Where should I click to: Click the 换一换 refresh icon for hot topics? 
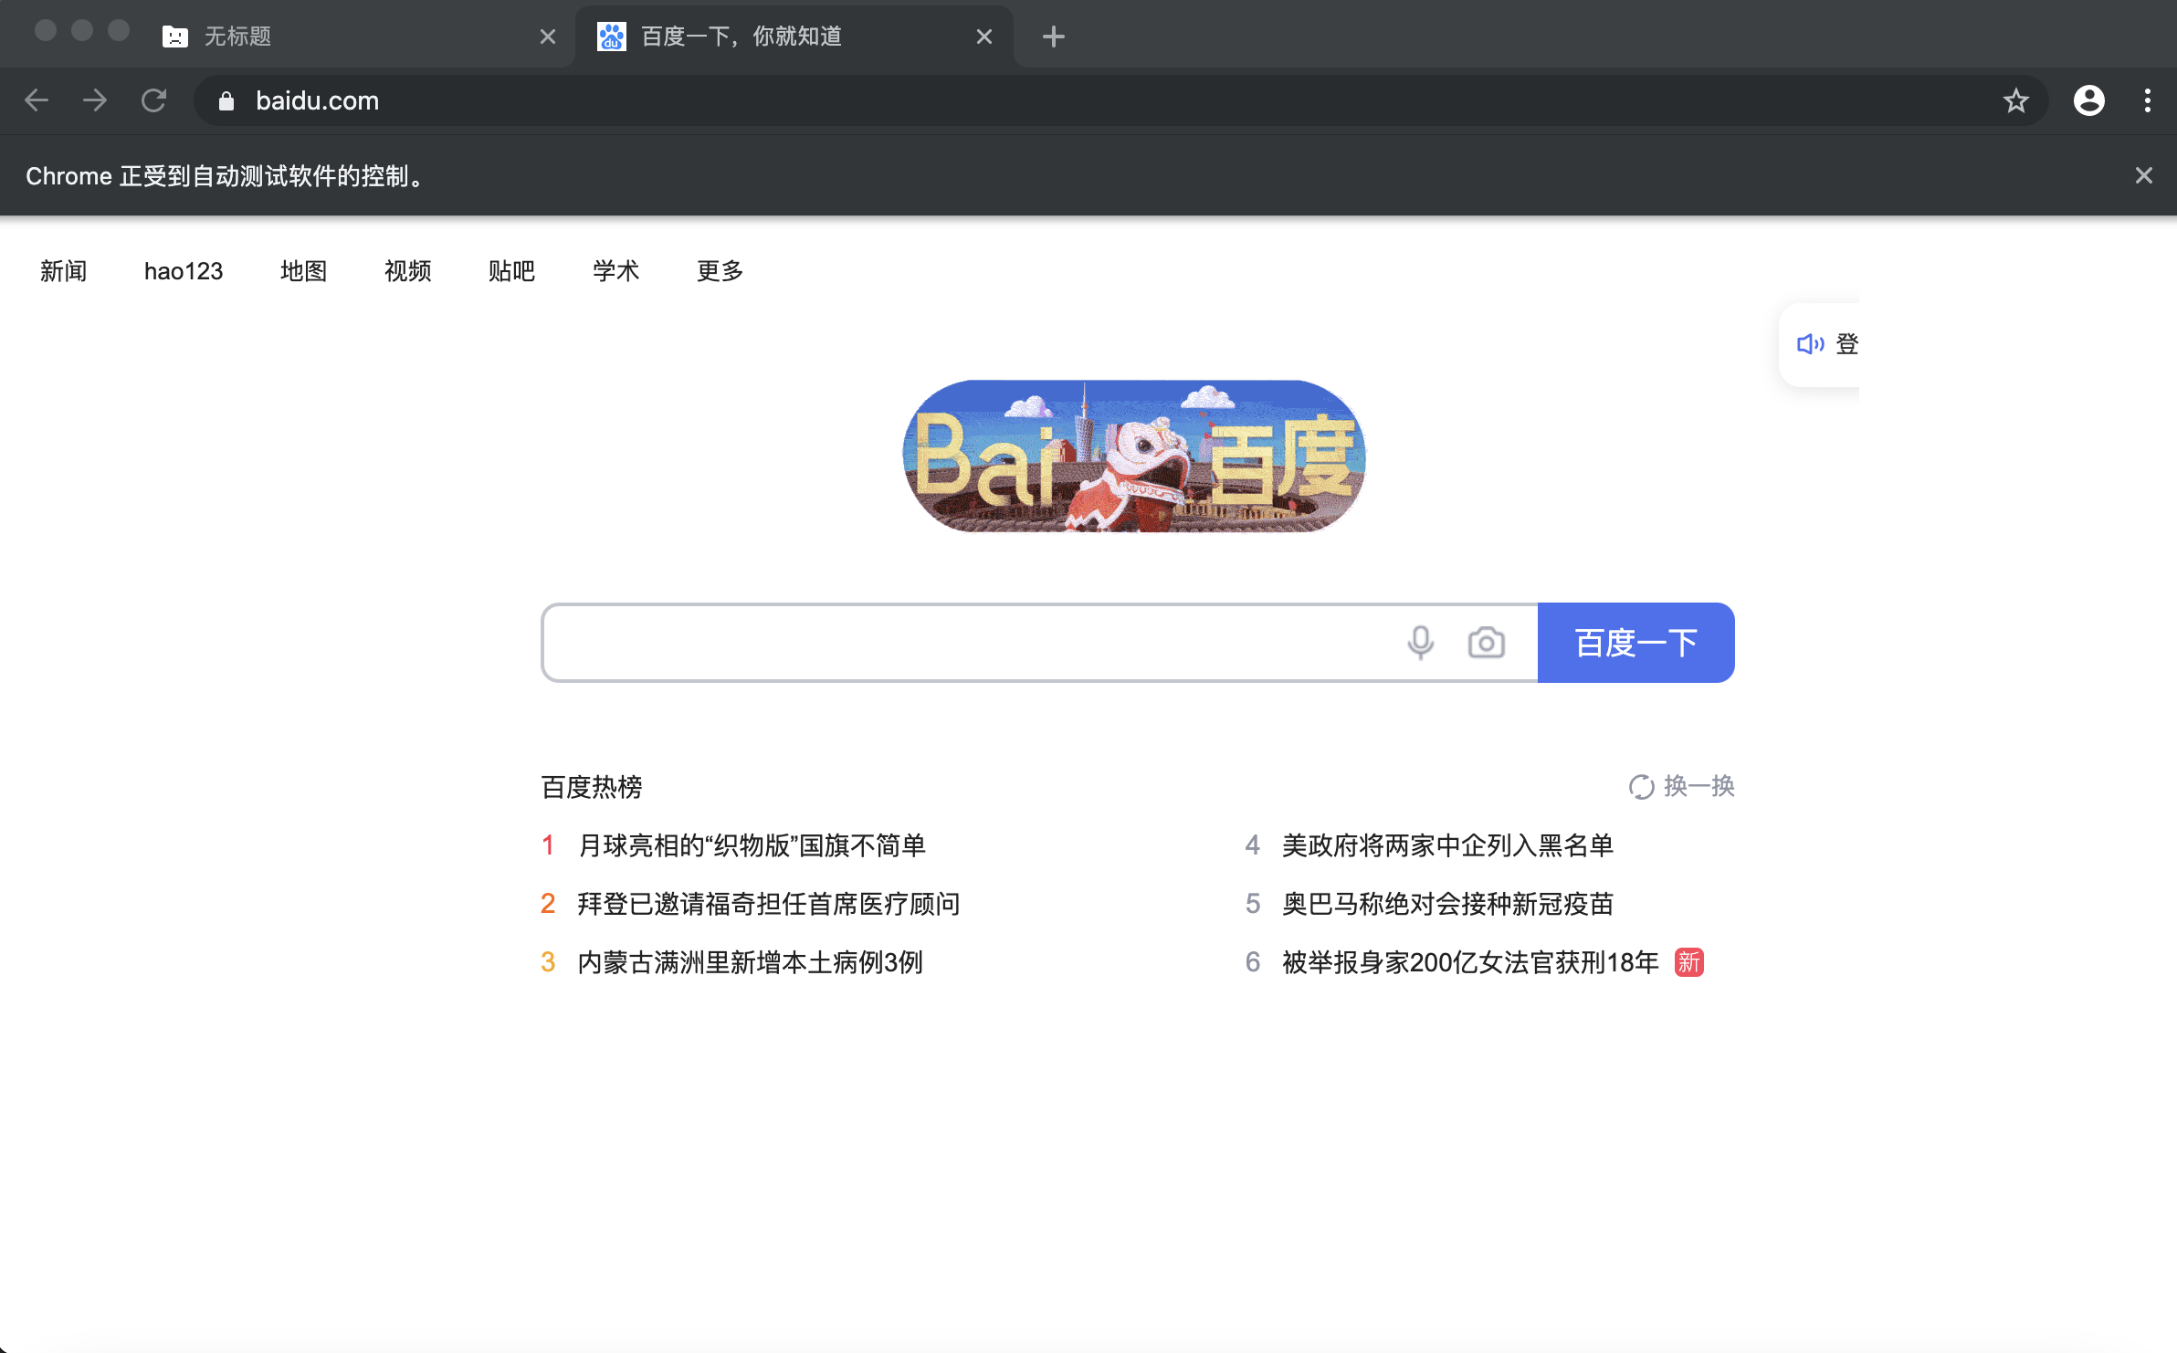click(1641, 786)
